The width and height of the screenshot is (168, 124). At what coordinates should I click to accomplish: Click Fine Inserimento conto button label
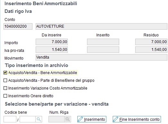pos(139,119)
